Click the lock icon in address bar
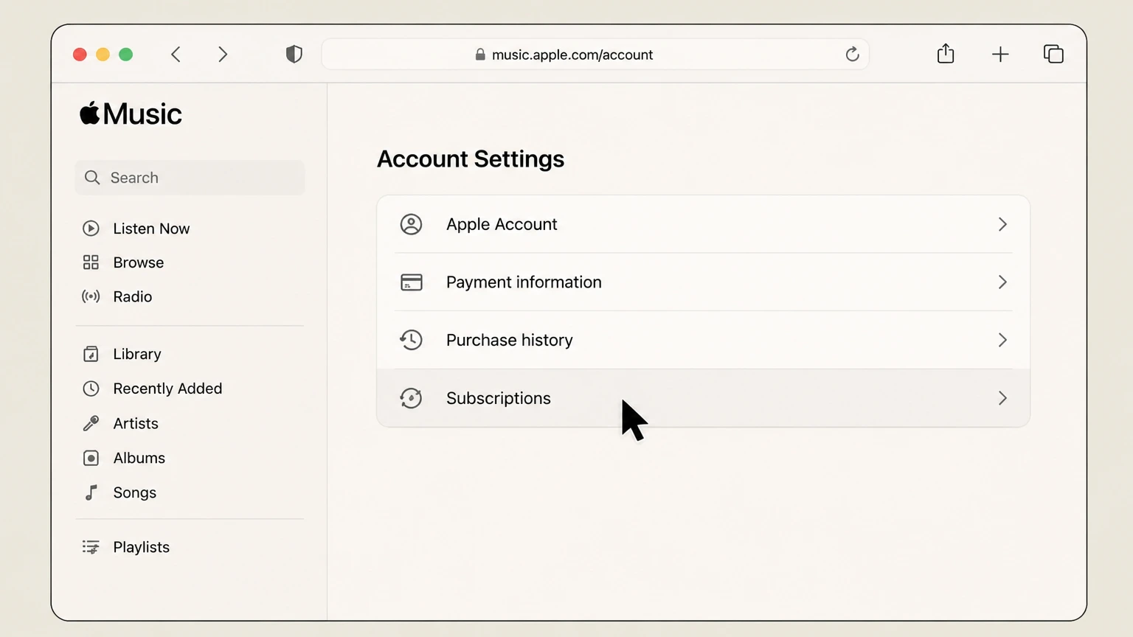Screen dimensions: 1133x637 (480, 55)
